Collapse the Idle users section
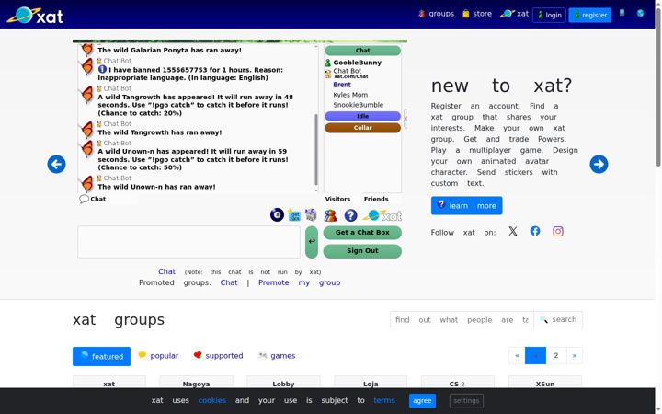The width and height of the screenshot is (662, 414). pos(362,116)
